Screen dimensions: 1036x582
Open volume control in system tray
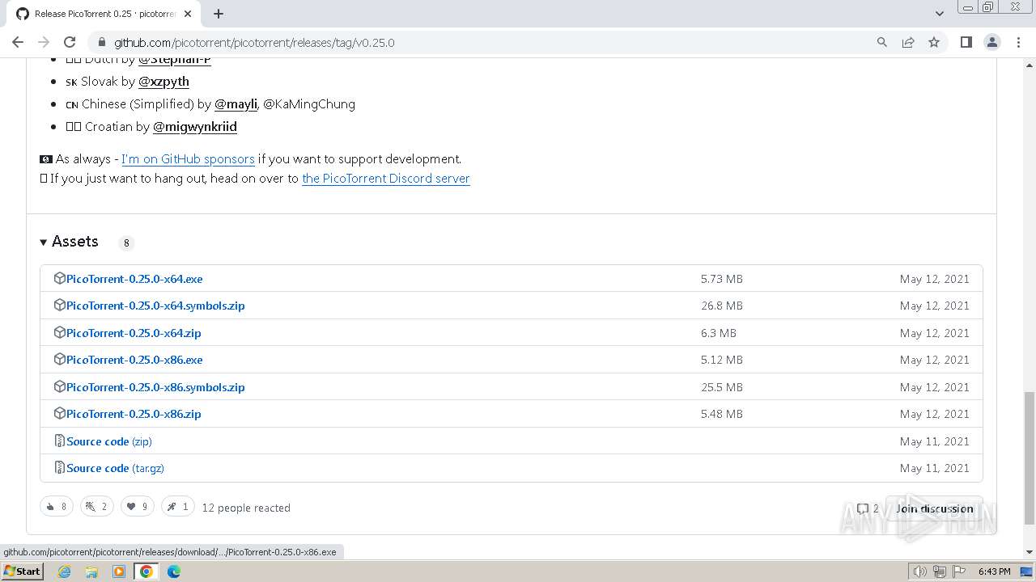tap(920, 571)
